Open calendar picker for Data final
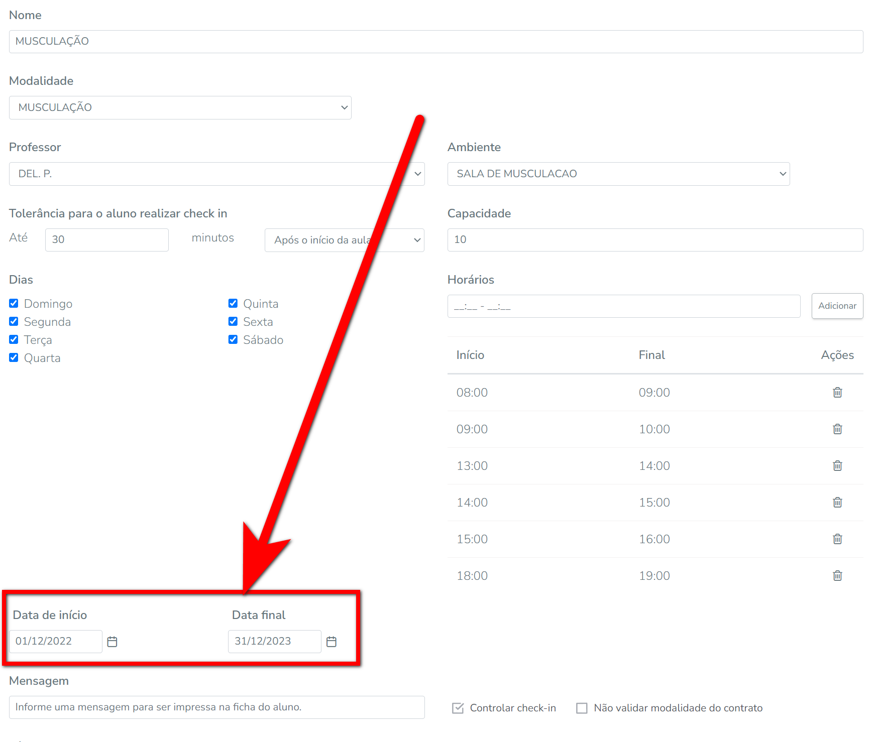 (x=332, y=642)
